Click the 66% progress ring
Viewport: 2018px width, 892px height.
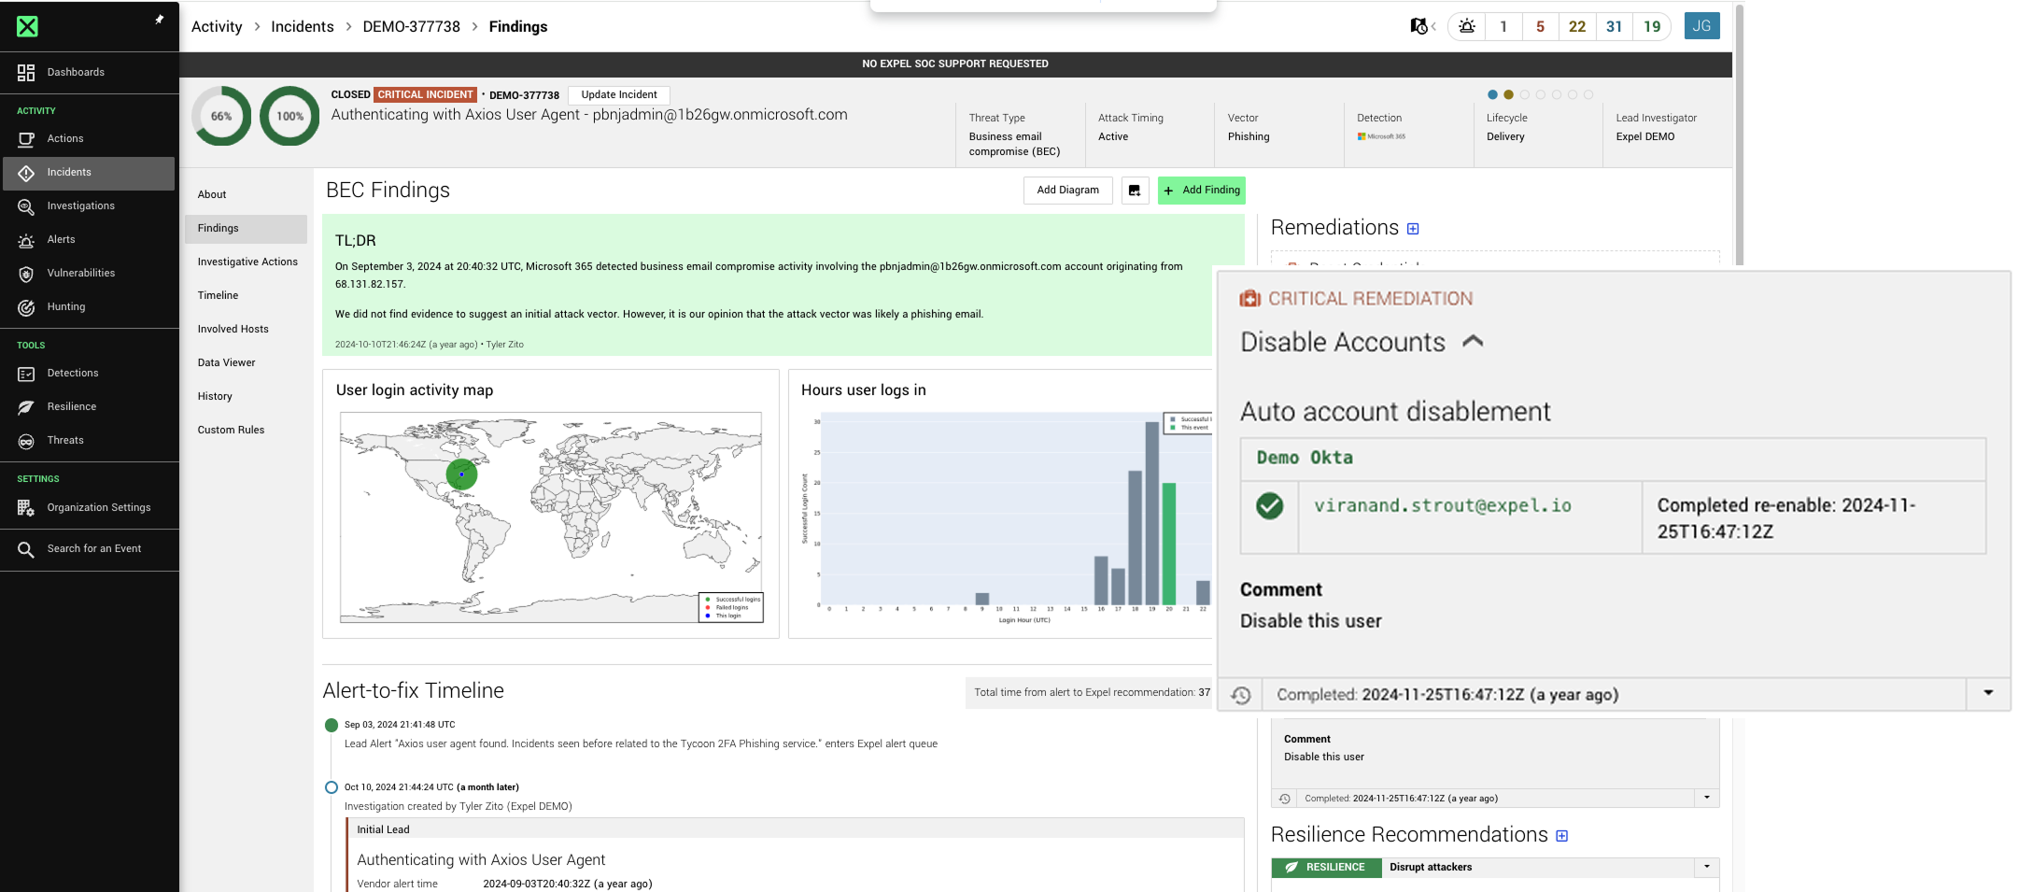pos(221,117)
